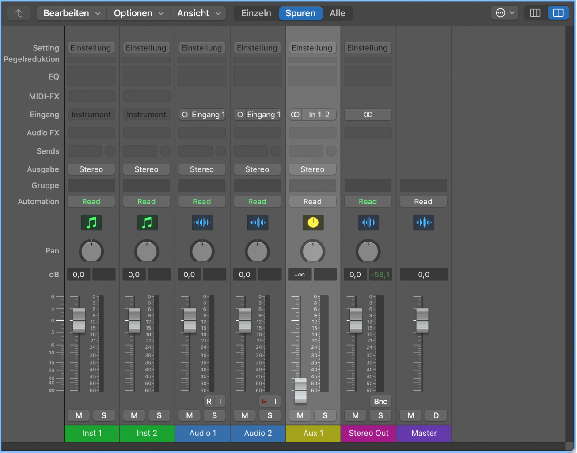Open the Ansicht menu
The image size is (577, 453).
point(199,13)
